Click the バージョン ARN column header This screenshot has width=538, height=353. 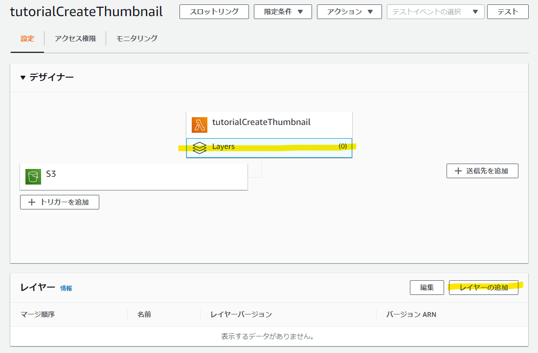click(411, 314)
